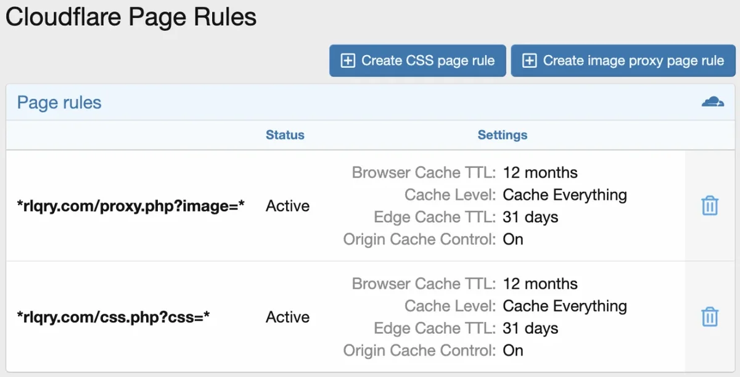Select the *rlqry.com/proxy.php?image=* rule pattern
This screenshot has height=377, width=740.
[131, 205]
